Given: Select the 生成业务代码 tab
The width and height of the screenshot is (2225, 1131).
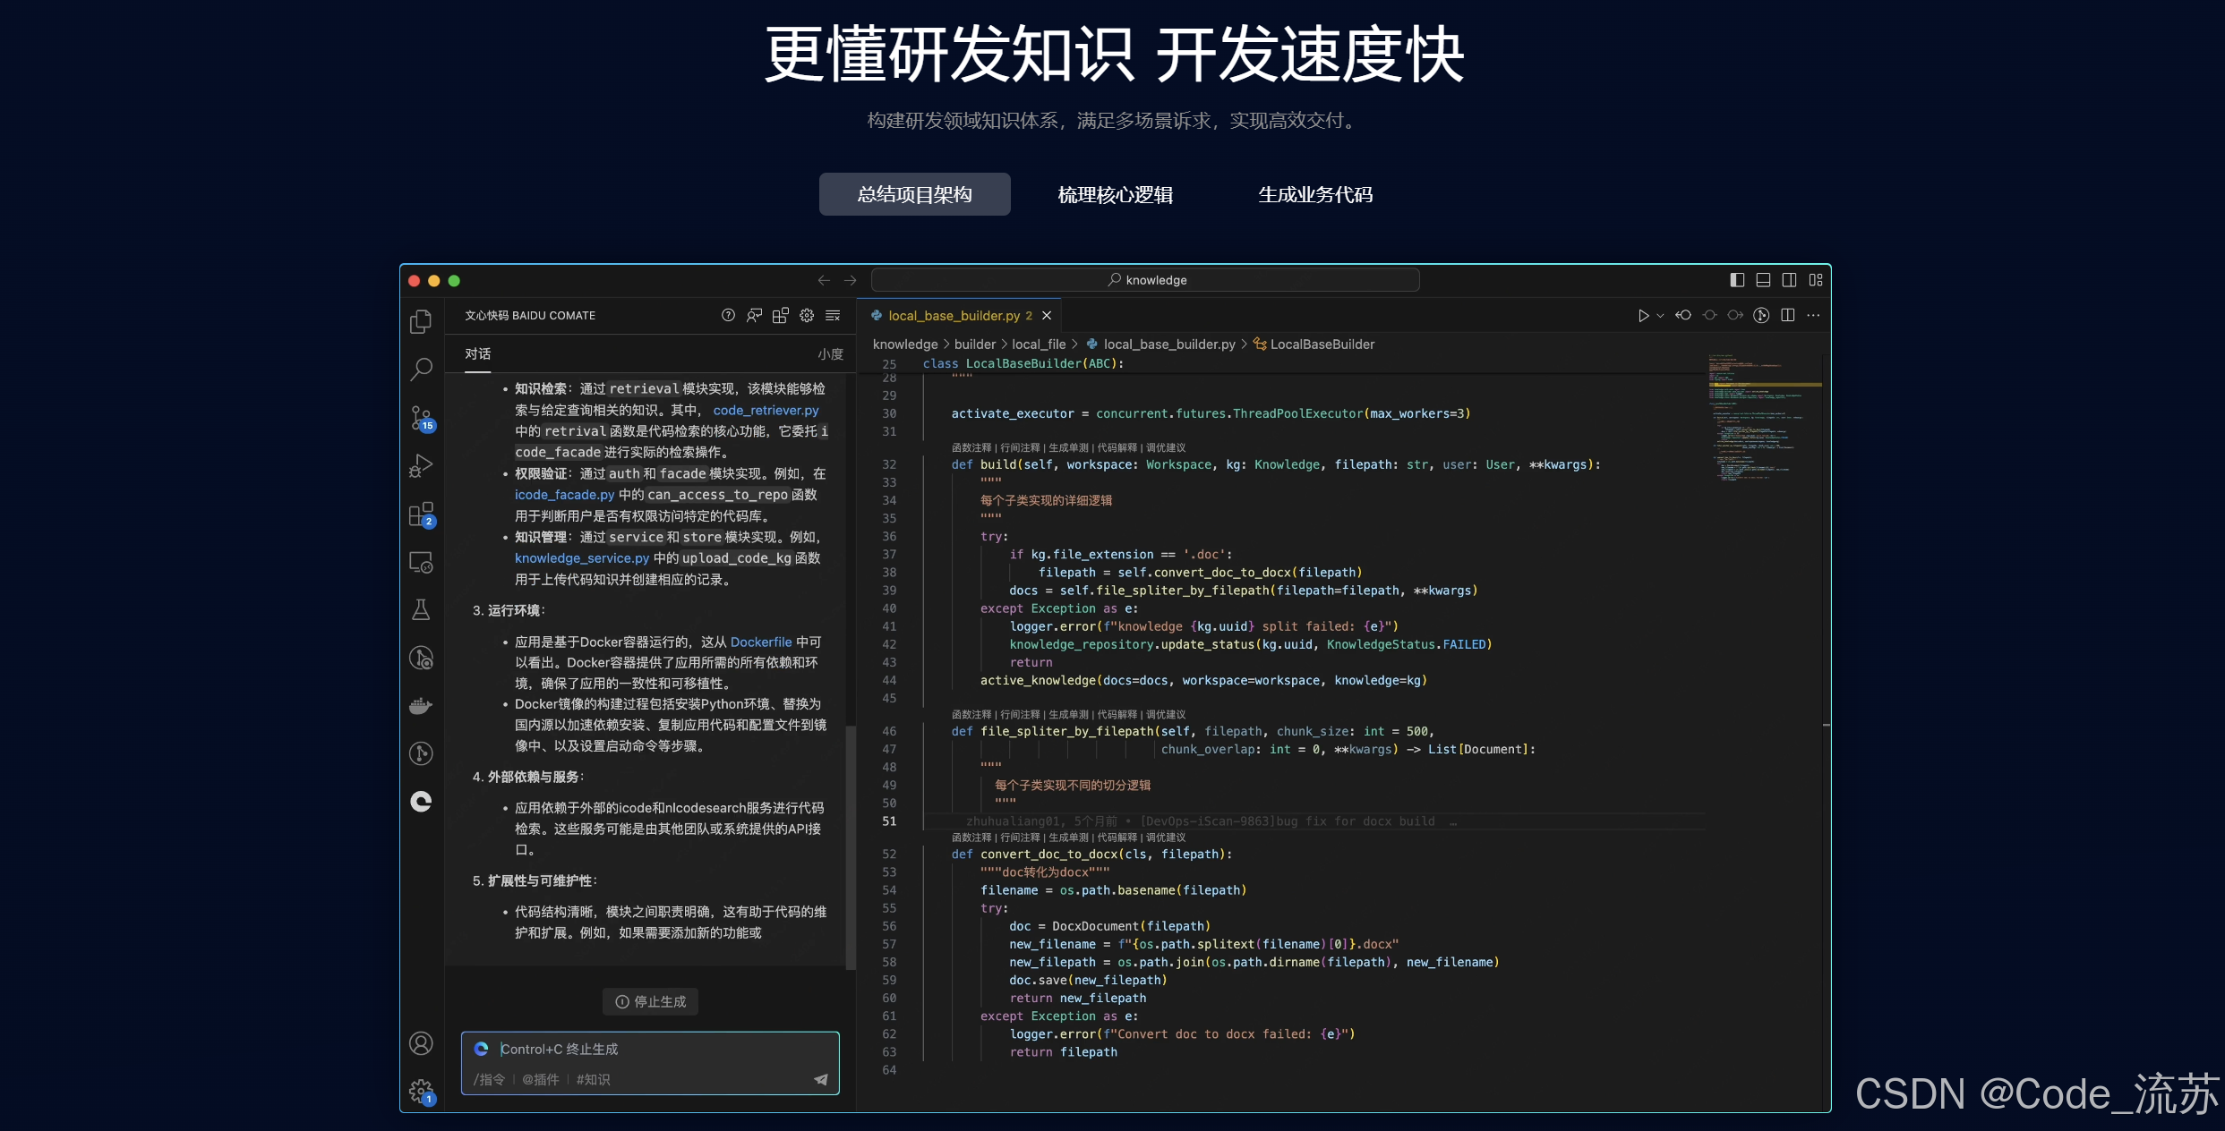Looking at the screenshot, I should 1314,194.
